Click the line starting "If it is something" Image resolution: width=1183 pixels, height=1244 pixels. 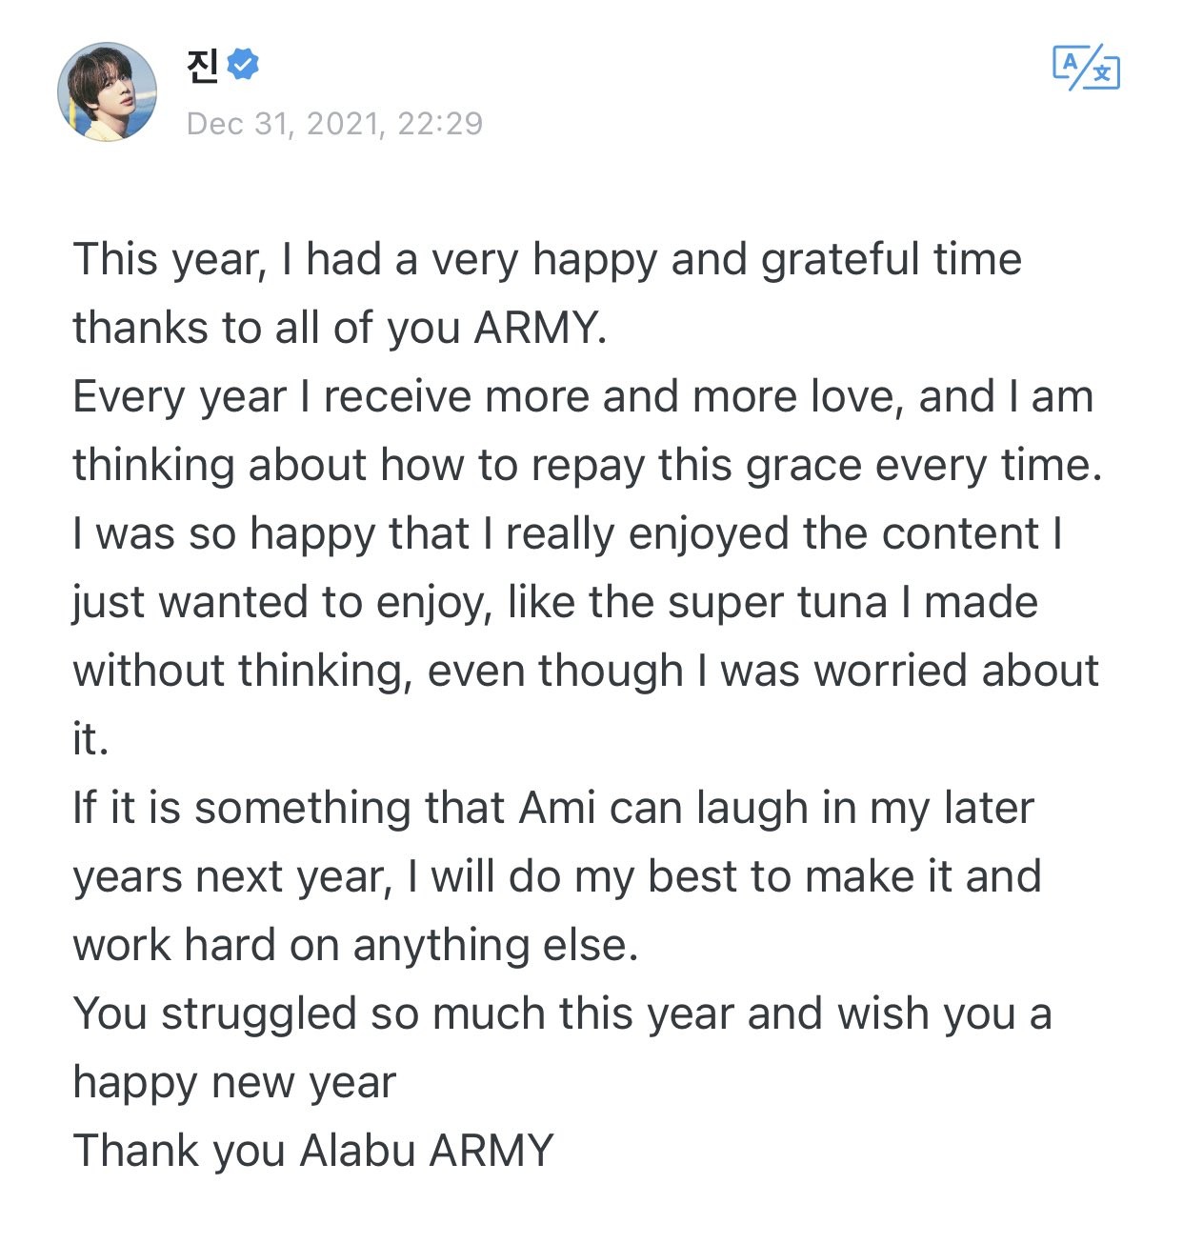pos(552,808)
